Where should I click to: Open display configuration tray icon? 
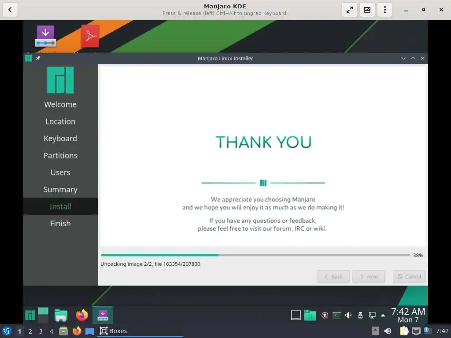372,315
